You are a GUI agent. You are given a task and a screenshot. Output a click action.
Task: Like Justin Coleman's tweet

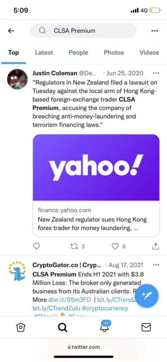(119, 246)
